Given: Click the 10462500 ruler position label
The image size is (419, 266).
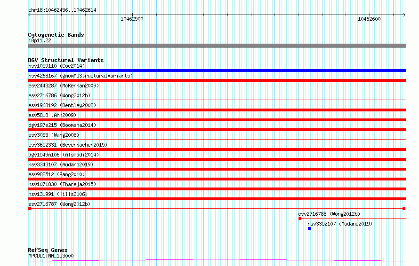Looking at the screenshot, I should click(x=132, y=19).
